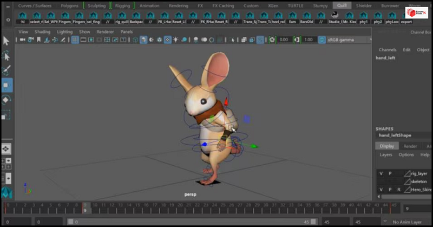Toggle the grid display in panel toolbar

point(75,40)
